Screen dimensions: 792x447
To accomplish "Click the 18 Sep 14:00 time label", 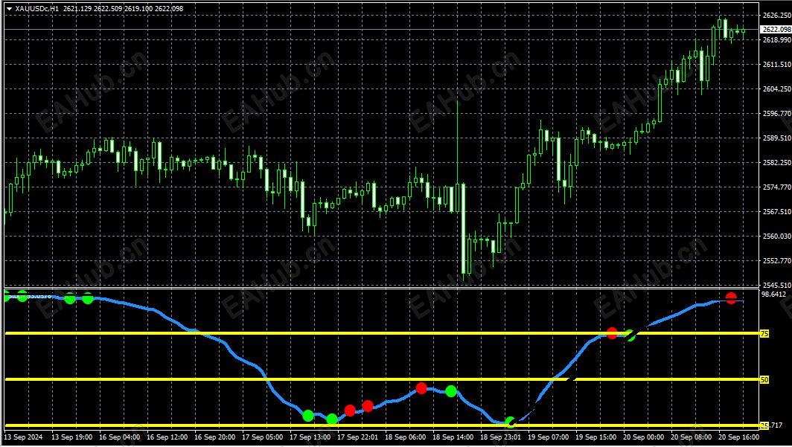I will (453, 437).
